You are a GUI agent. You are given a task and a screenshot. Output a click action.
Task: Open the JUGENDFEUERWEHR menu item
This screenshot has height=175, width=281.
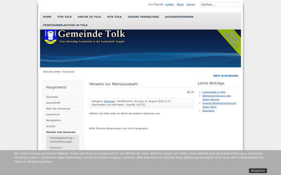point(179,17)
